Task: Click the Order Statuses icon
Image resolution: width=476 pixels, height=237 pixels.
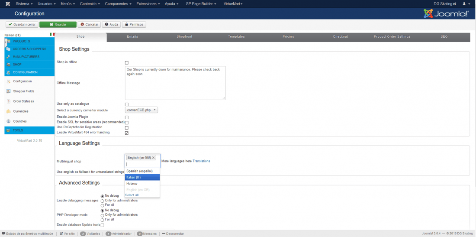Action: [9, 101]
